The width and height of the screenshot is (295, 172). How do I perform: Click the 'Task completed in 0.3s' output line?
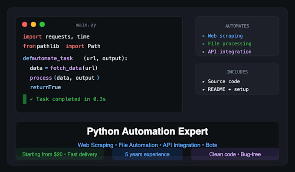[x=68, y=99]
